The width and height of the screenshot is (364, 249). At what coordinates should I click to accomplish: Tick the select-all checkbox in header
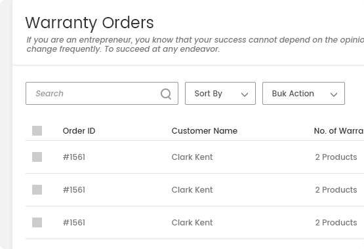pyautogui.click(x=37, y=131)
